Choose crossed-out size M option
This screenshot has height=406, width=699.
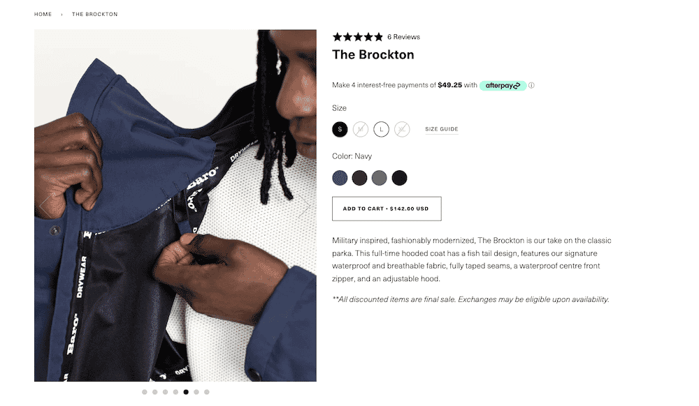(361, 130)
